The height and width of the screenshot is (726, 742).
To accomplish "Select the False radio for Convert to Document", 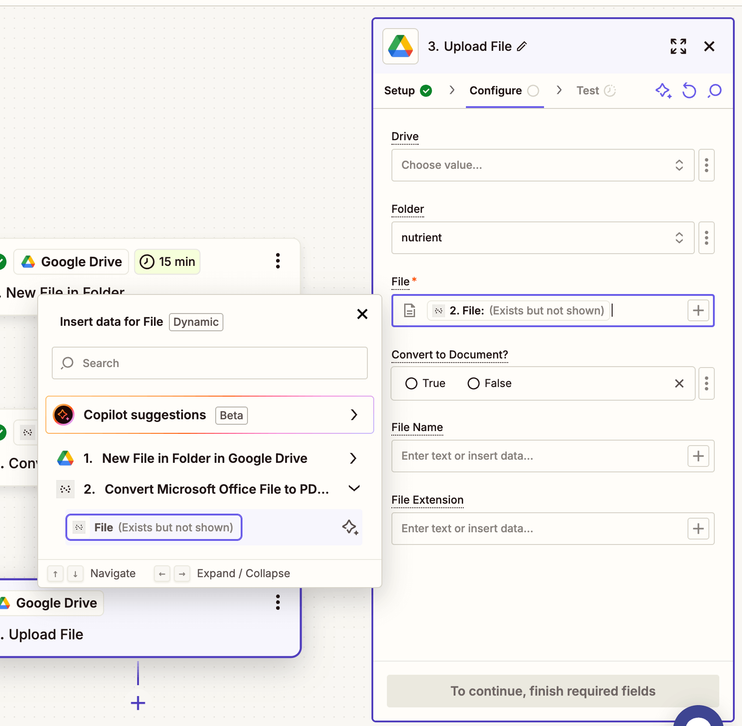I will (x=474, y=383).
